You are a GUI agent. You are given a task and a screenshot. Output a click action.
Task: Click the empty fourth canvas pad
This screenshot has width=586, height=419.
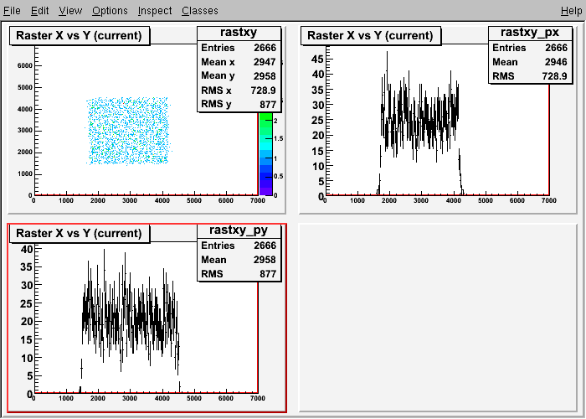coord(438,318)
